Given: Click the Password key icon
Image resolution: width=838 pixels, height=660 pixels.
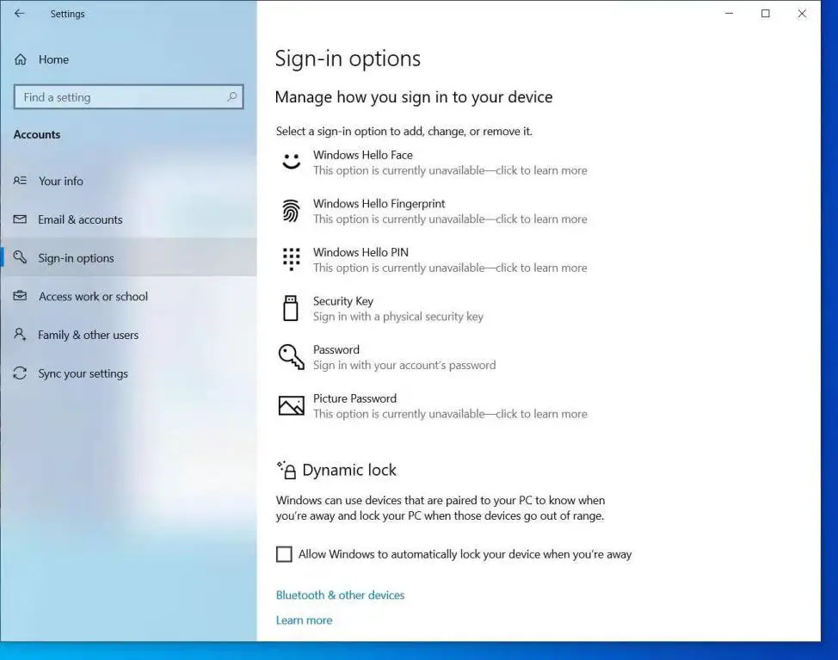Looking at the screenshot, I should click(x=292, y=356).
